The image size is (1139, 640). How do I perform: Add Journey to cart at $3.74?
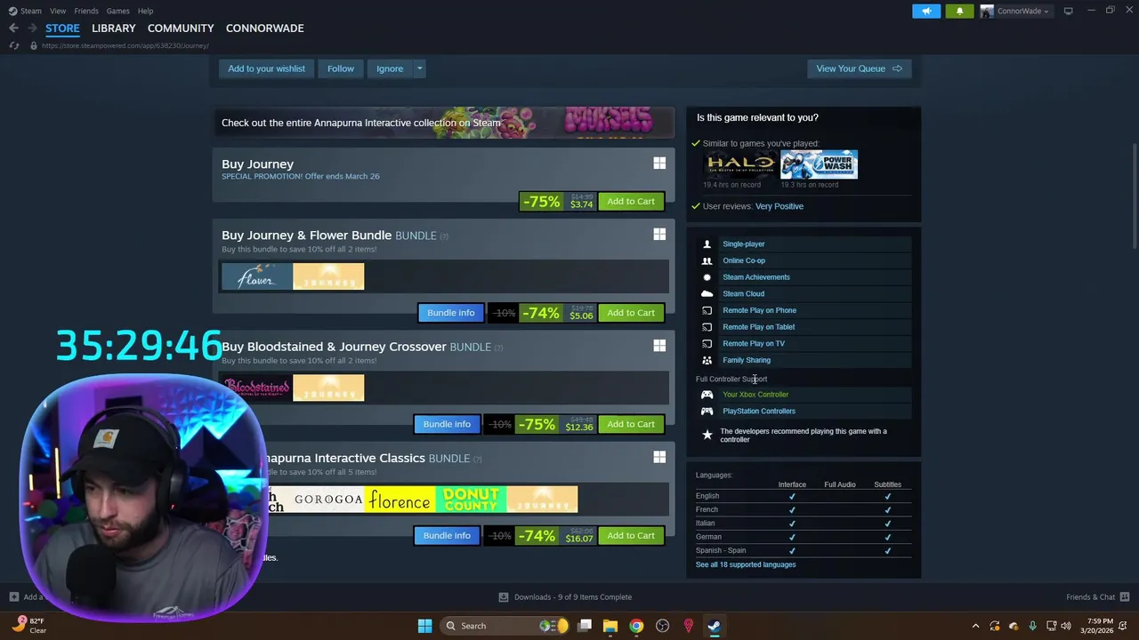pyautogui.click(x=631, y=202)
